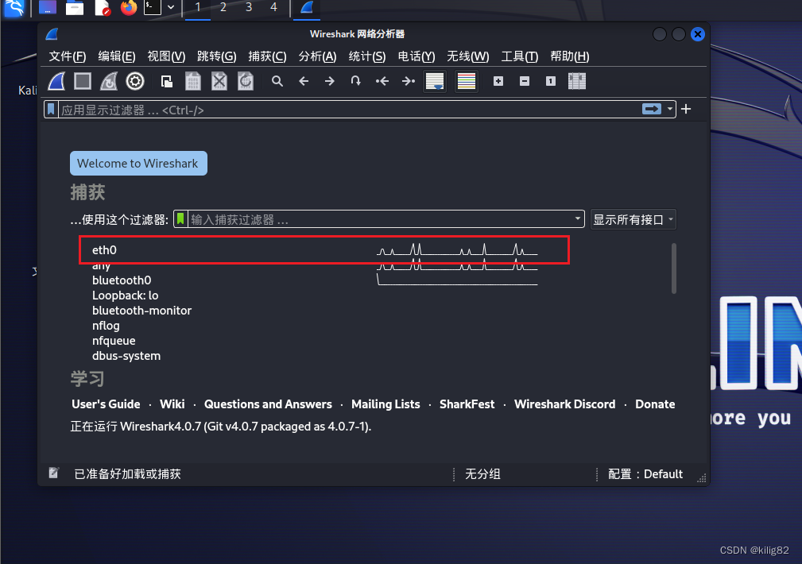
Task: Open the 文件(F) menu
Action: (67, 56)
